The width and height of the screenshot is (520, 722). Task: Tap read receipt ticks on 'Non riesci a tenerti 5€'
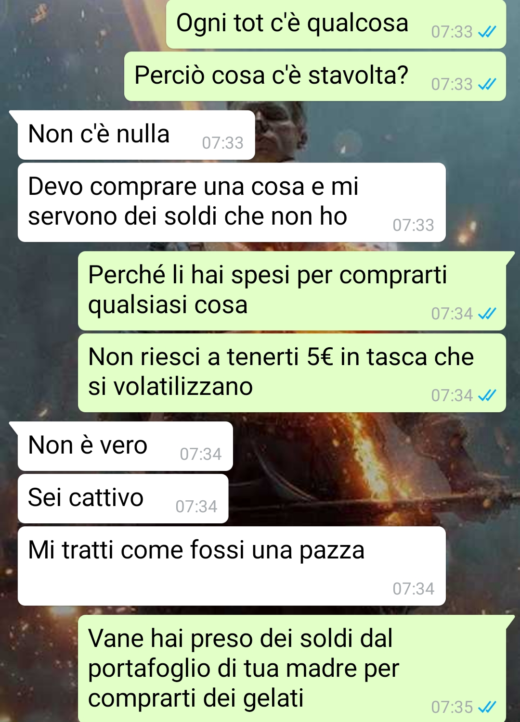point(487,396)
